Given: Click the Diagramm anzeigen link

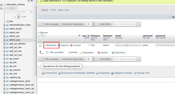Looking at the screenshot, I should pos(123,73).
